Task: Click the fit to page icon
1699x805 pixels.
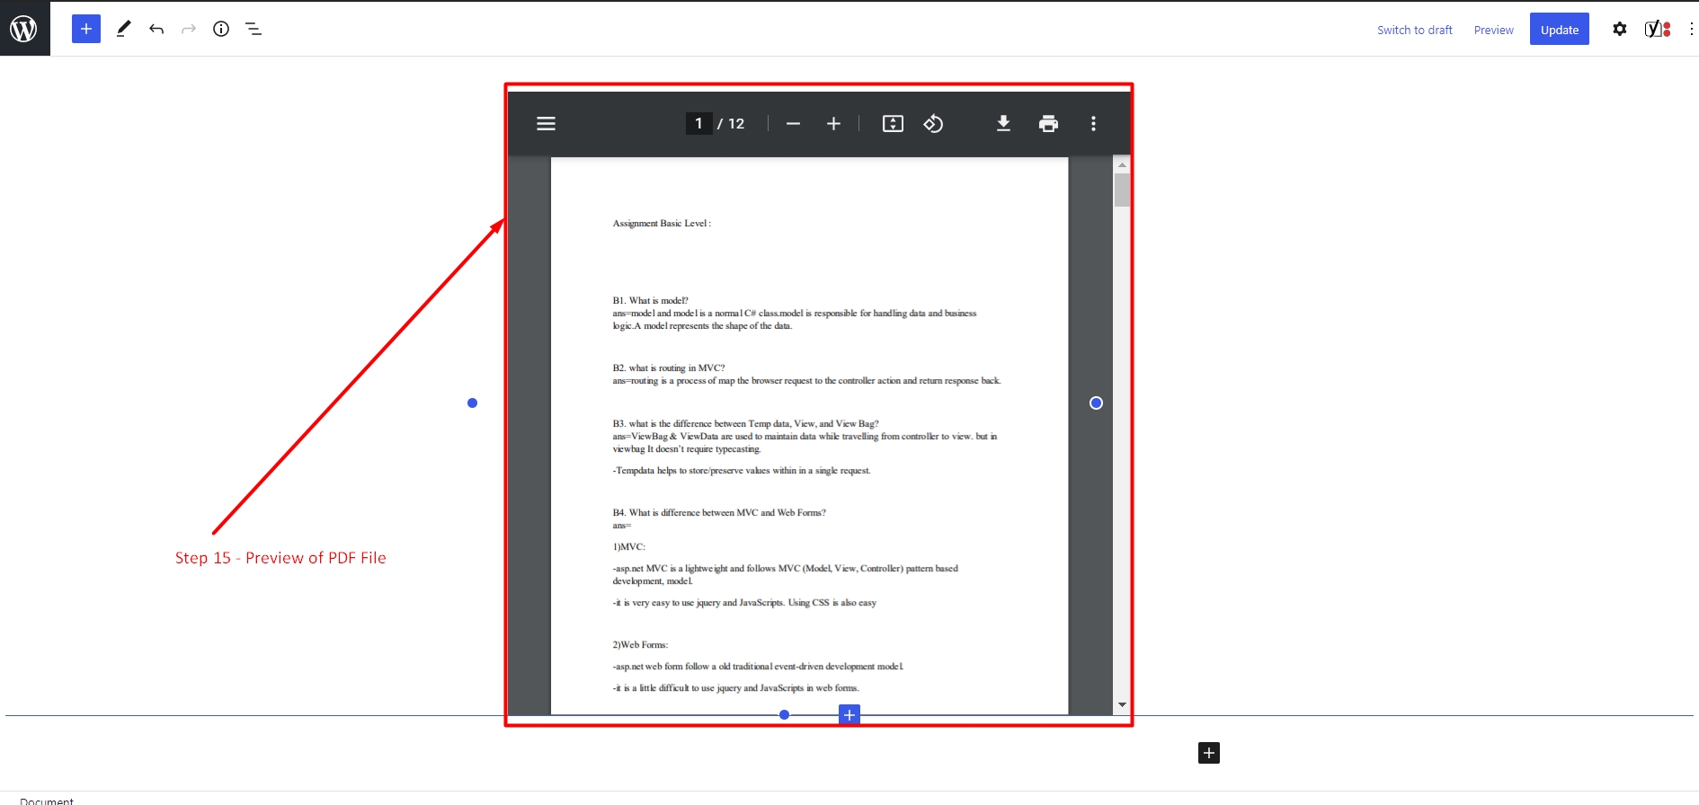Action: (x=893, y=124)
